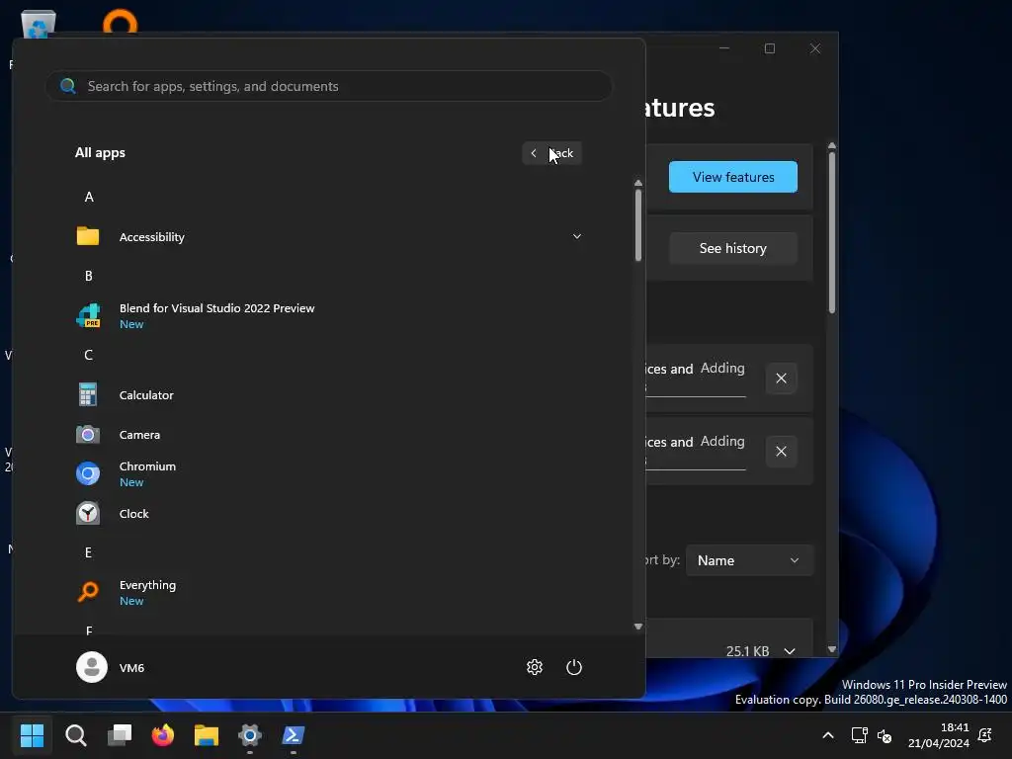This screenshot has width=1012, height=759.
Task: Click the Windows Start button
Action: pyautogui.click(x=33, y=735)
